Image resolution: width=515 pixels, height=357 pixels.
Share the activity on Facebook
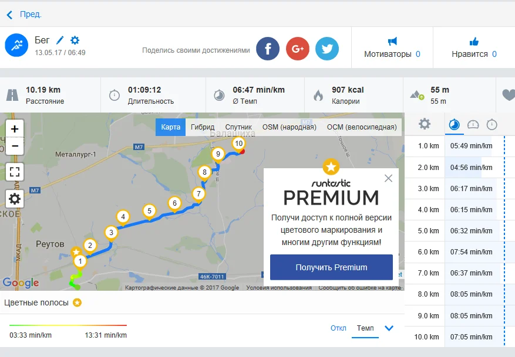268,49
